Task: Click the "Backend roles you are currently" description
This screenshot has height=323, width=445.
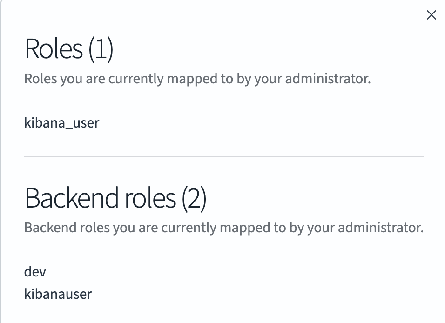Action: click(223, 228)
